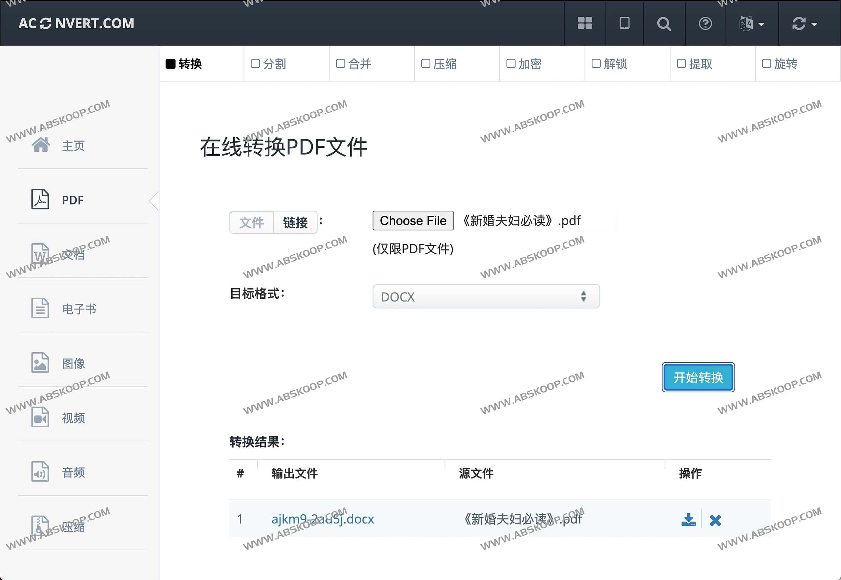
Task: Switch to the 链接 link tab
Action: click(295, 223)
